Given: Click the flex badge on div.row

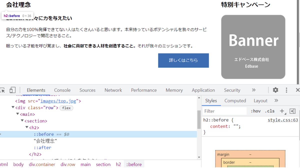Looking at the screenshot, I should pos(66,108).
